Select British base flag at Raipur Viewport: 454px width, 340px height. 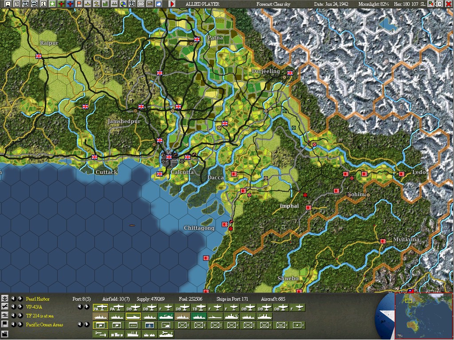tap(39, 56)
